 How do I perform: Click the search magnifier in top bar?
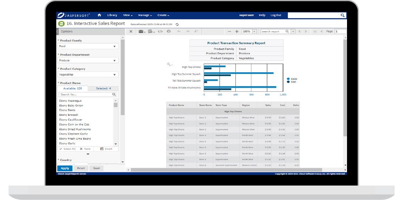pyautogui.click(x=342, y=15)
